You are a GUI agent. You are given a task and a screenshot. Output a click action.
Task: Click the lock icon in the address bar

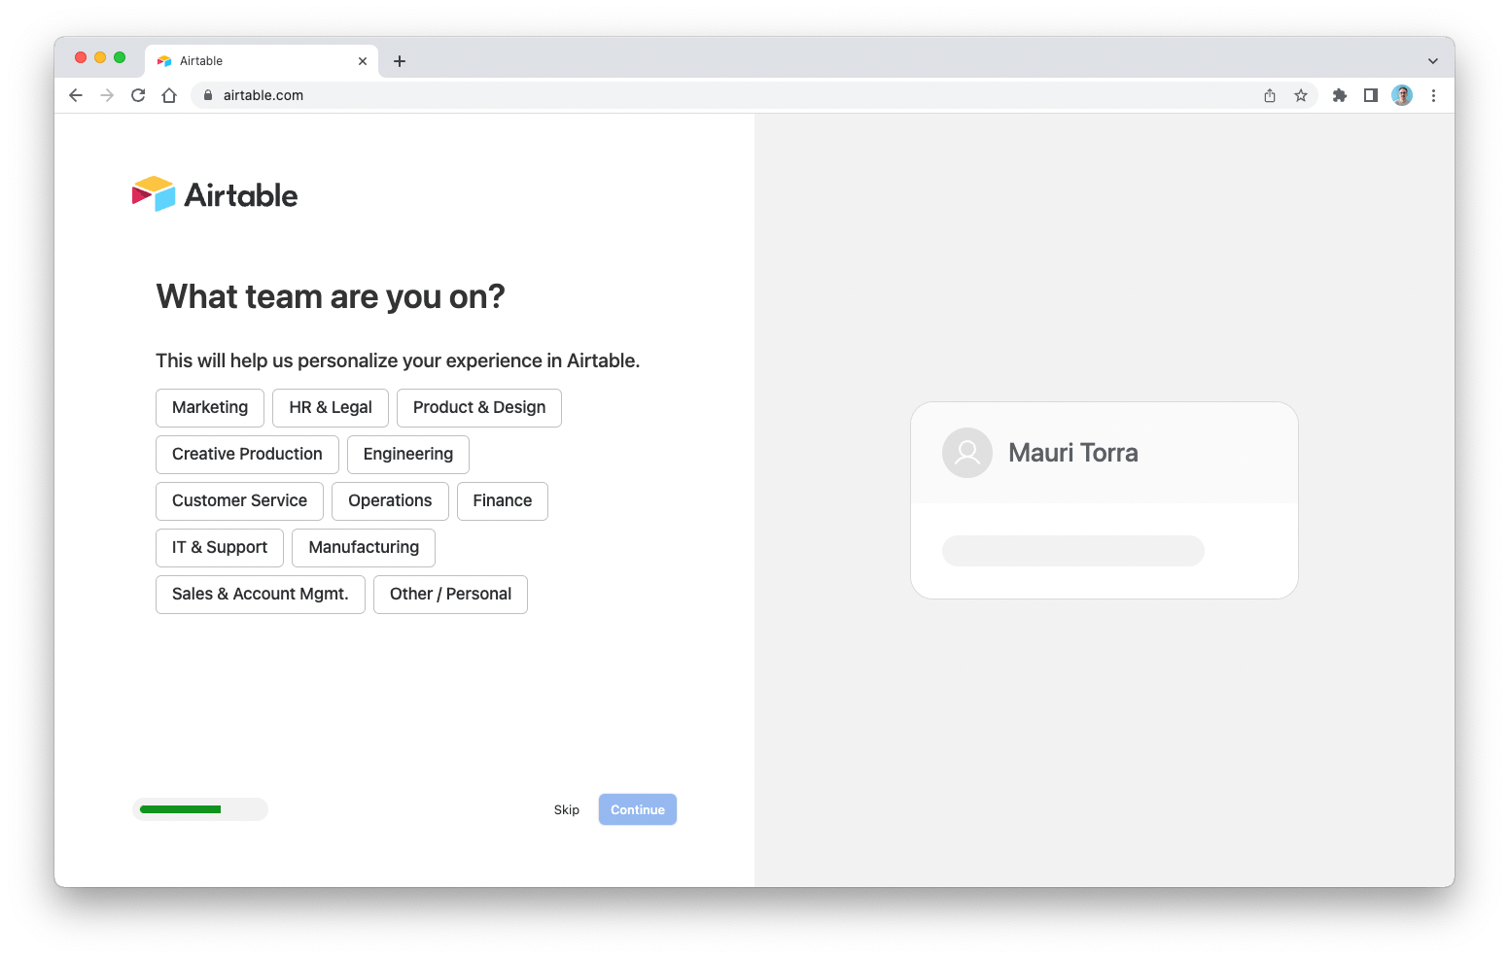click(206, 95)
